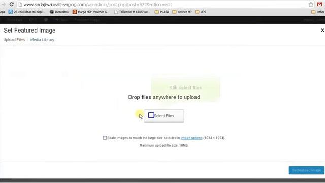
Task: Switch to the Upload Files tab
Action: 14,40
